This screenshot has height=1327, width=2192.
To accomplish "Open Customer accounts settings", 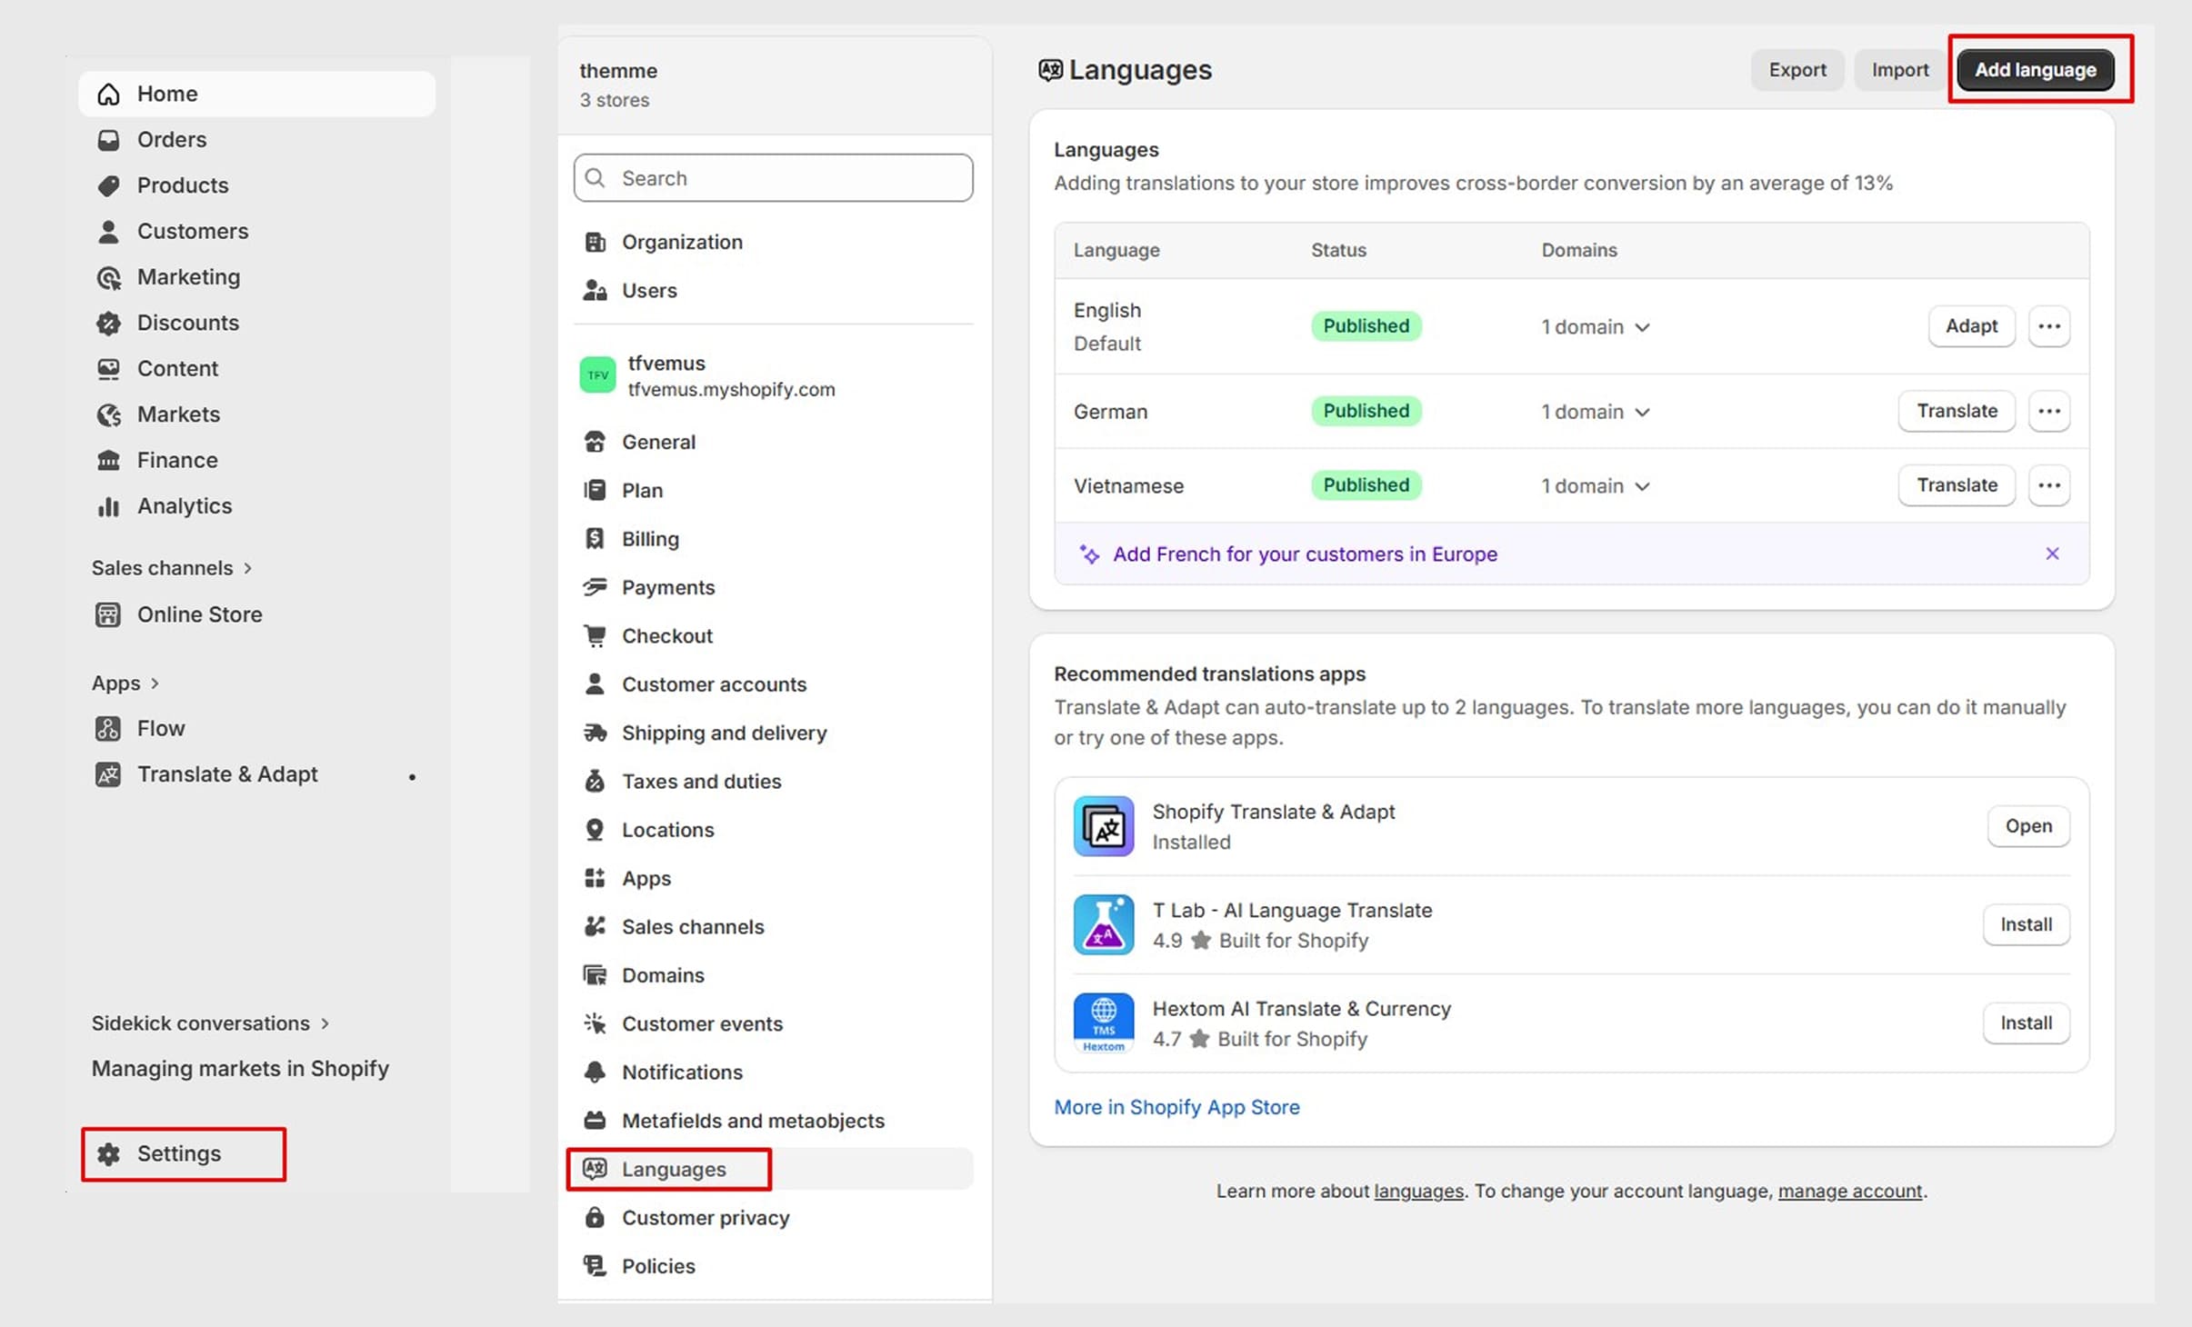I will click(x=773, y=684).
